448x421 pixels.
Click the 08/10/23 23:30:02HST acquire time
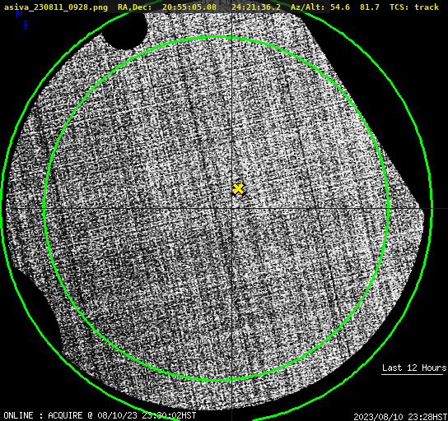[x=147, y=415]
